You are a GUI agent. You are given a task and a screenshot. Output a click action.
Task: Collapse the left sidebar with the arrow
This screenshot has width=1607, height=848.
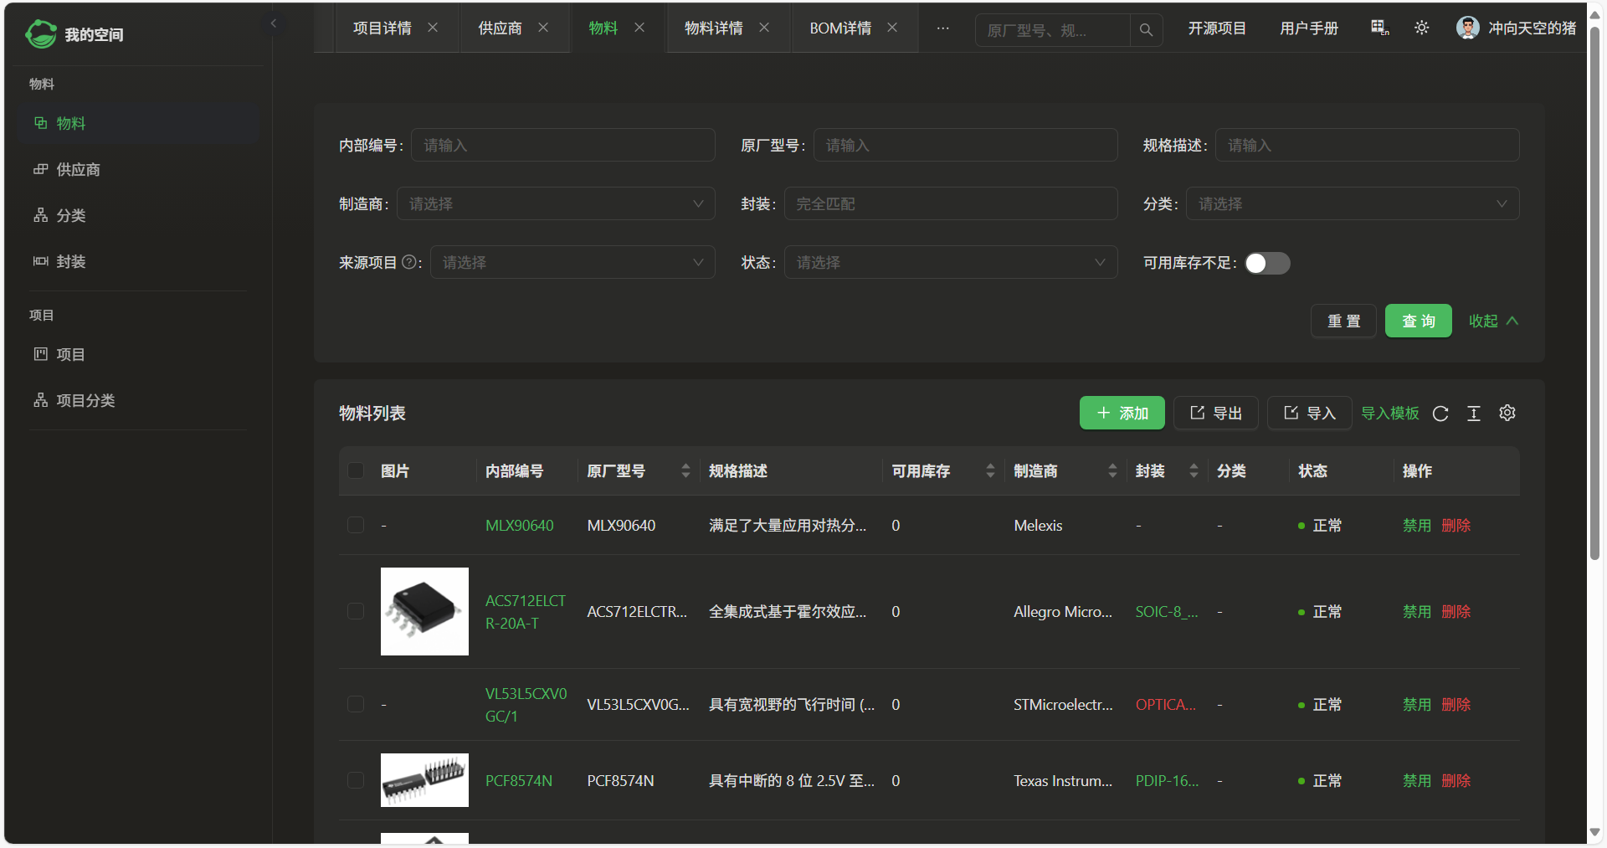coord(273,23)
